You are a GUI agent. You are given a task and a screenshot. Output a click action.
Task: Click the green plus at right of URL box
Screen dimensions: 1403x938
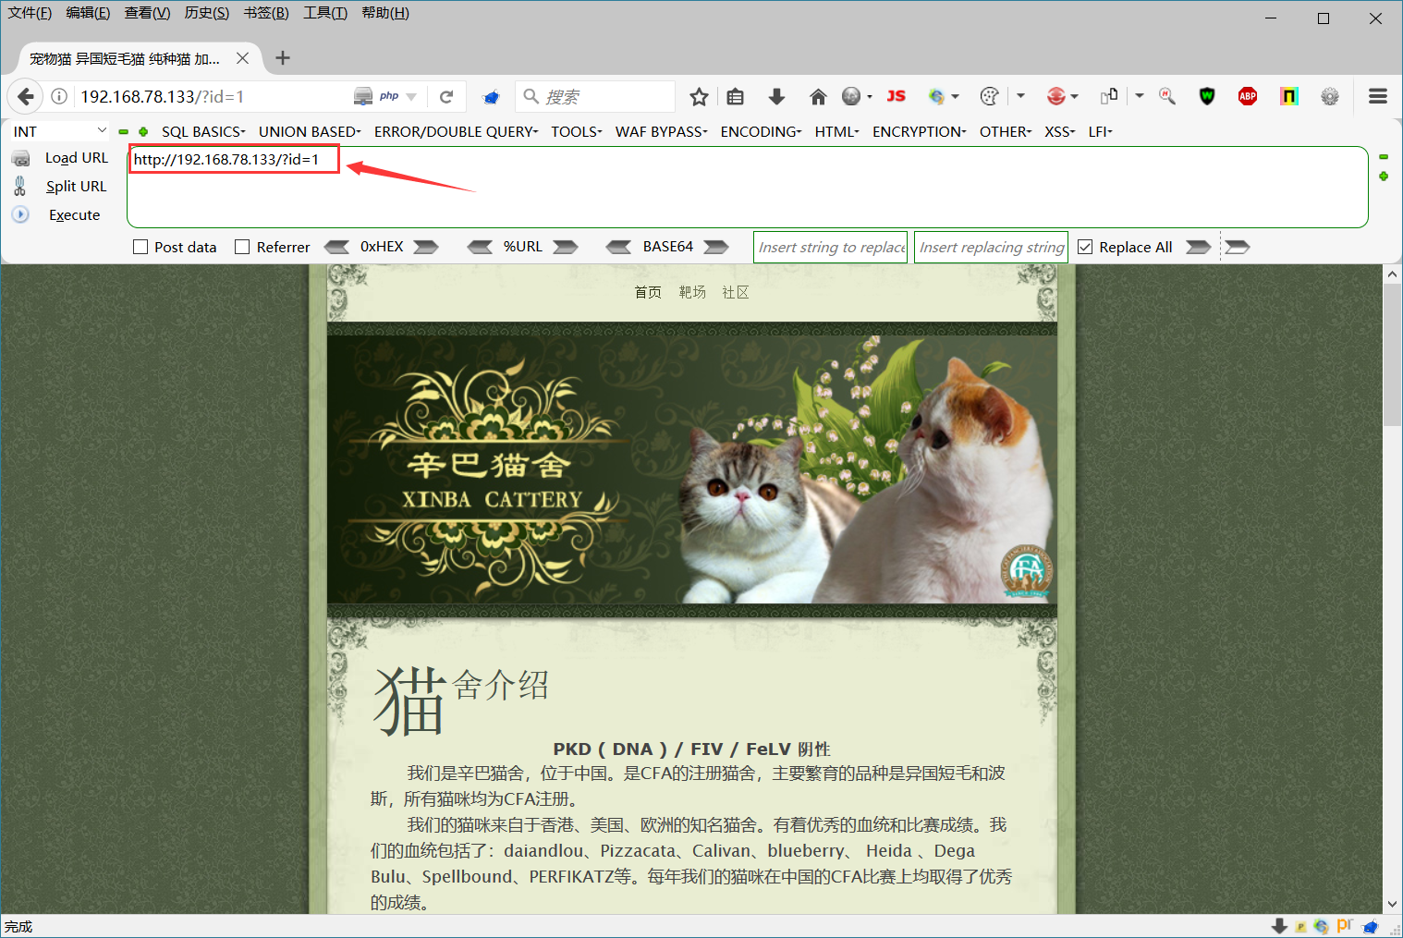coord(1384,177)
